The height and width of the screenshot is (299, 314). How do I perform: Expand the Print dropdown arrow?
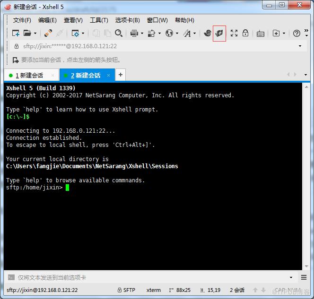click(142, 33)
